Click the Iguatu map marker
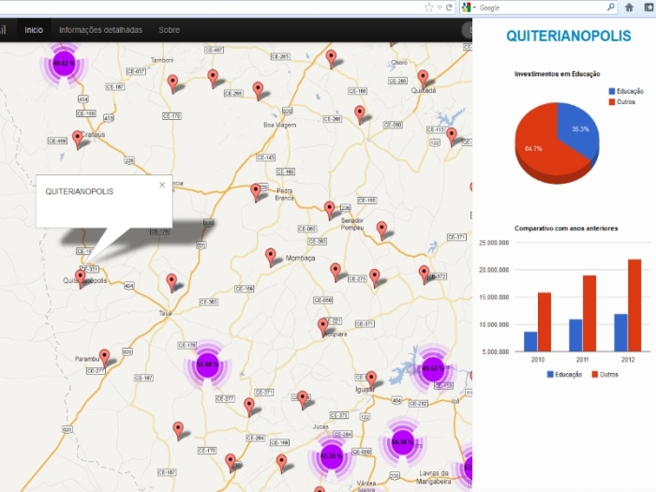656x492 pixels. click(x=371, y=380)
